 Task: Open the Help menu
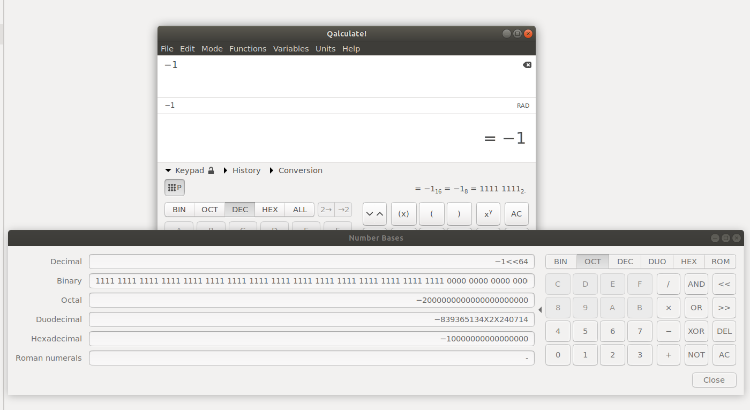point(351,49)
